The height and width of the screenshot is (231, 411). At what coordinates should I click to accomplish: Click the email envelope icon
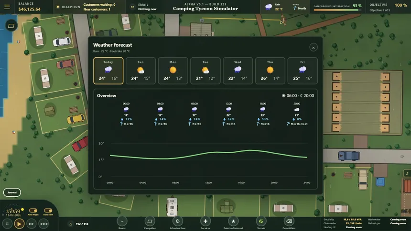pos(132,7)
